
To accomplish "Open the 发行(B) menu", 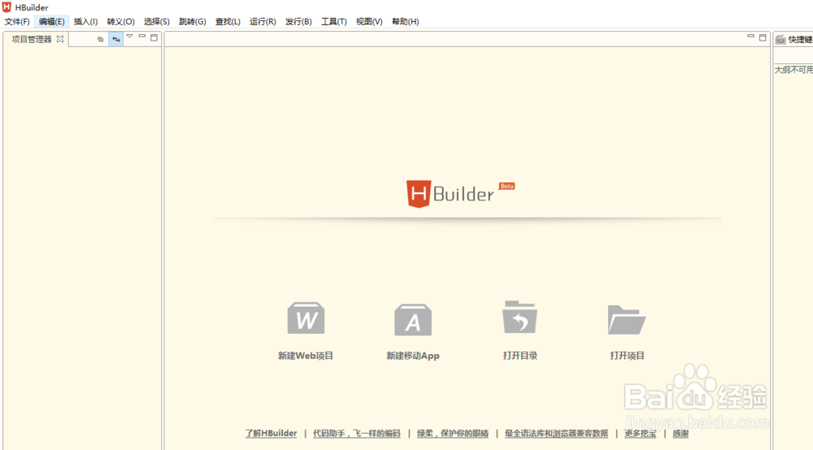I will (x=298, y=22).
